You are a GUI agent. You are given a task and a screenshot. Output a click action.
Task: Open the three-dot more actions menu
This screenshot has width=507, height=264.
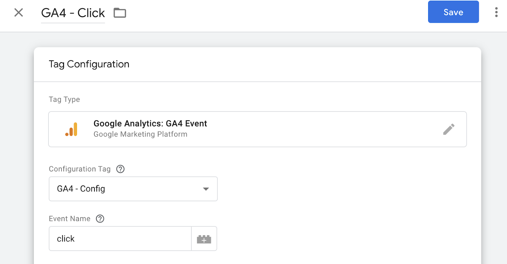tap(496, 12)
